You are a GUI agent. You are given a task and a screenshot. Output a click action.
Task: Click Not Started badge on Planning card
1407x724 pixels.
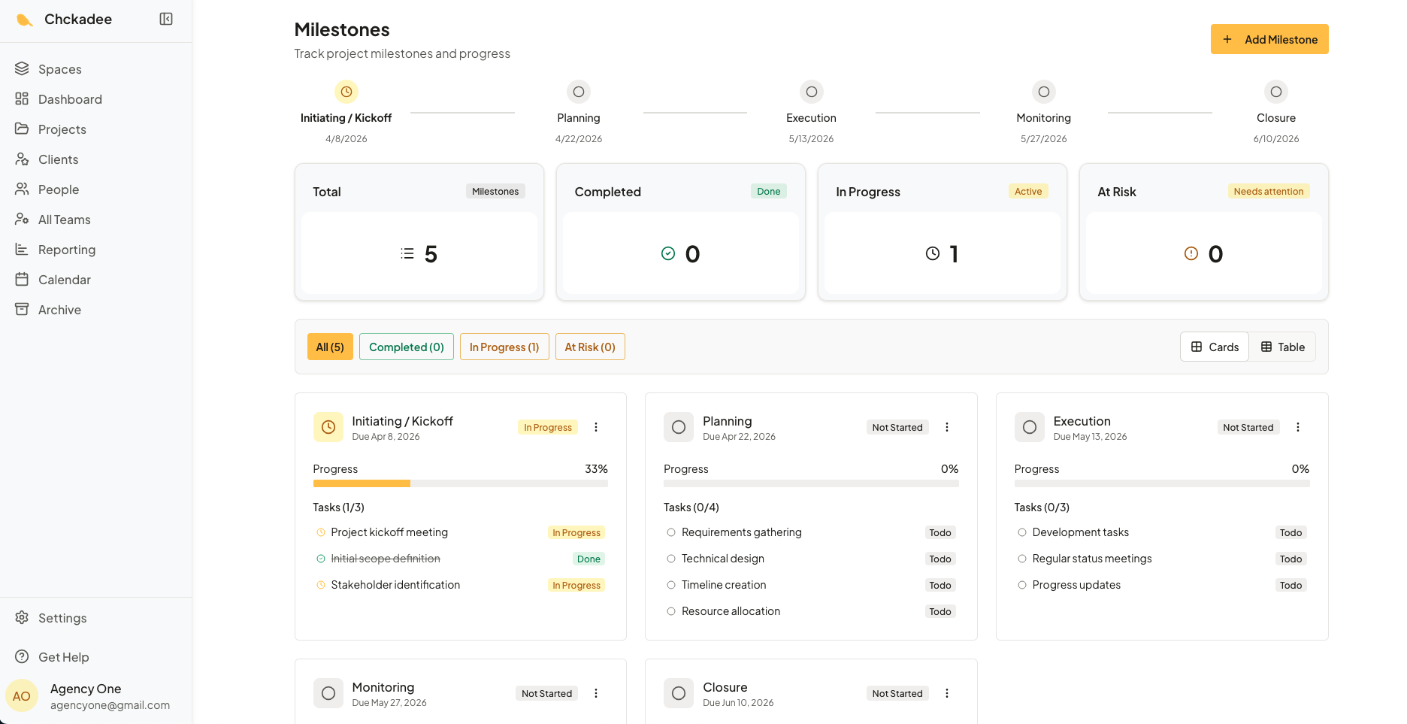click(897, 427)
